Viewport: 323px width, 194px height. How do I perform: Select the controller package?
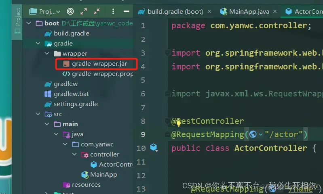105,154
